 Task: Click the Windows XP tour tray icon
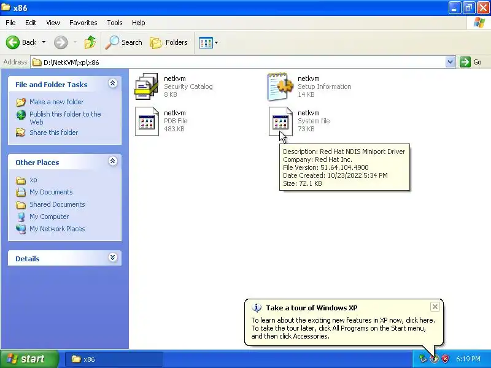(434, 359)
